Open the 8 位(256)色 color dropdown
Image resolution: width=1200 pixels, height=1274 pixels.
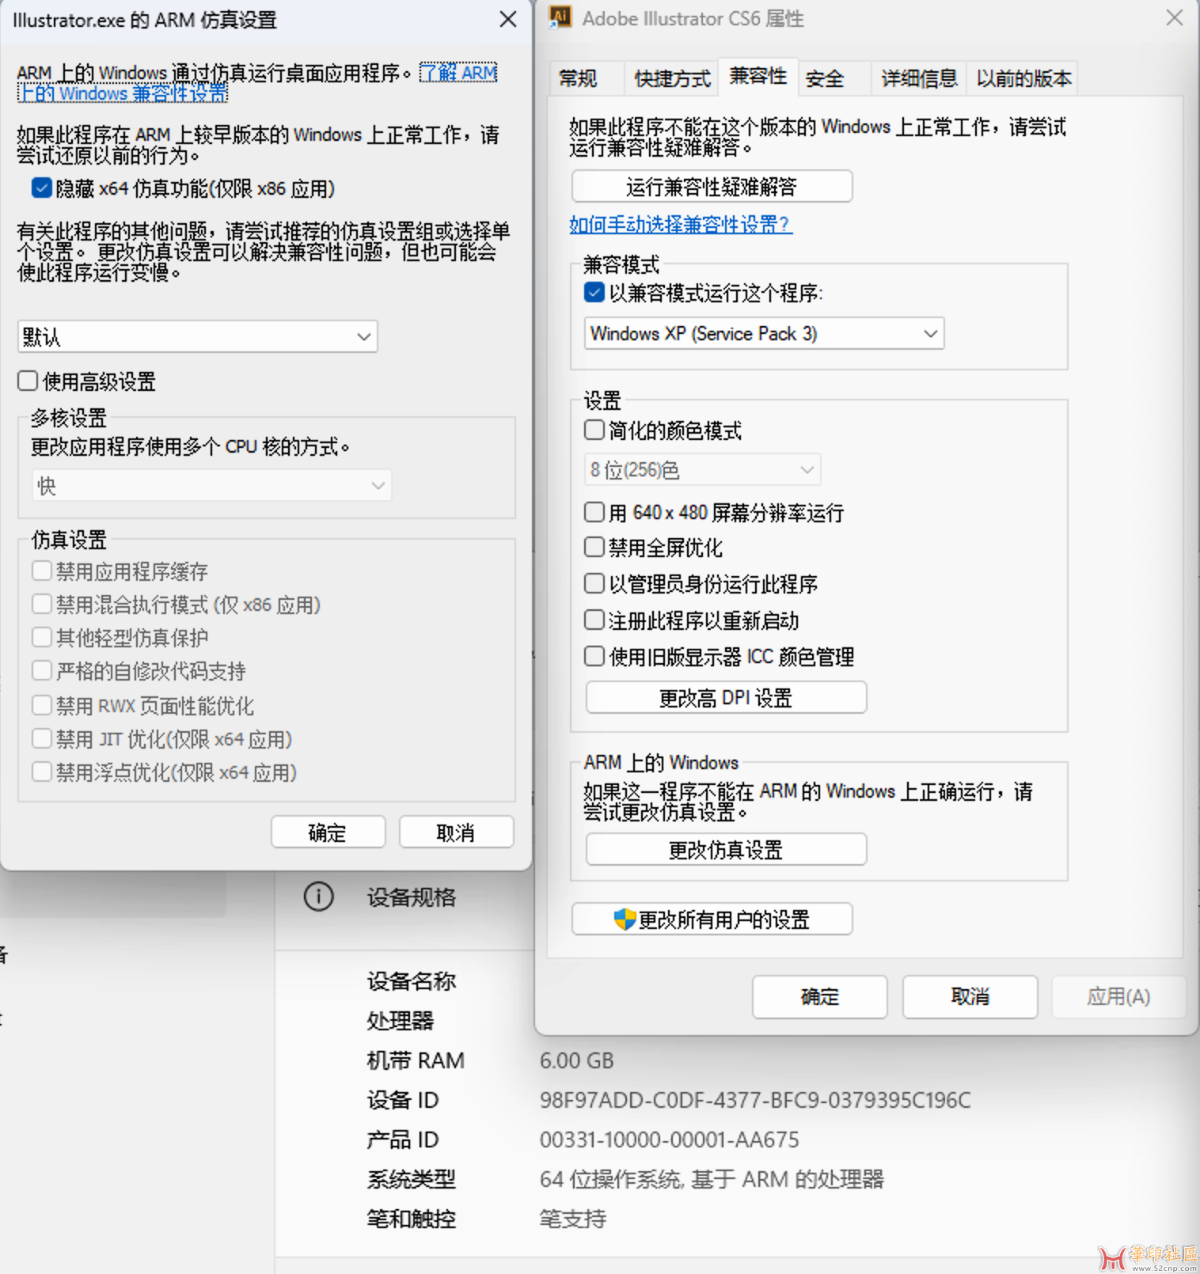pyautogui.click(x=702, y=469)
